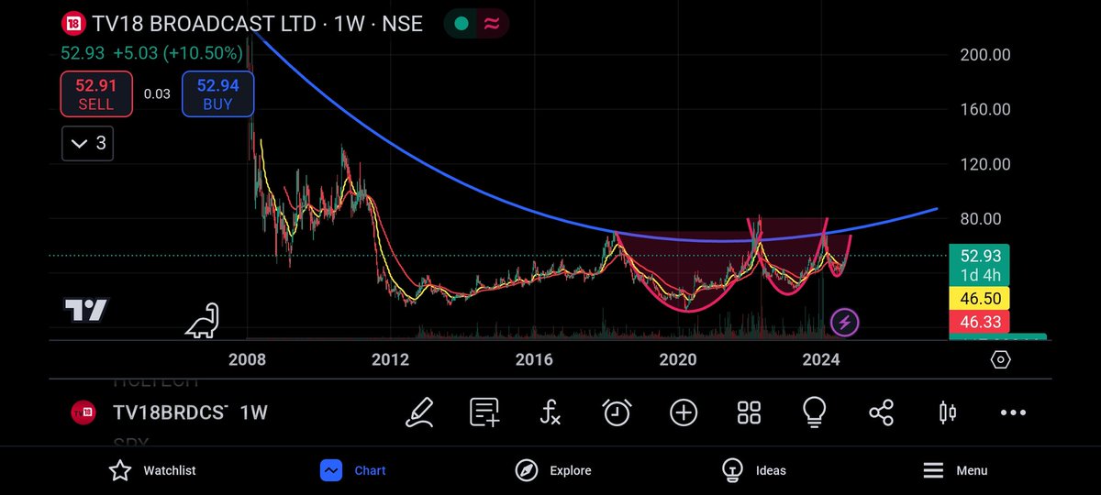Expand the collapsed indicators legend showing 3
This screenshot has height=495, width=1101.
point(88,144)
